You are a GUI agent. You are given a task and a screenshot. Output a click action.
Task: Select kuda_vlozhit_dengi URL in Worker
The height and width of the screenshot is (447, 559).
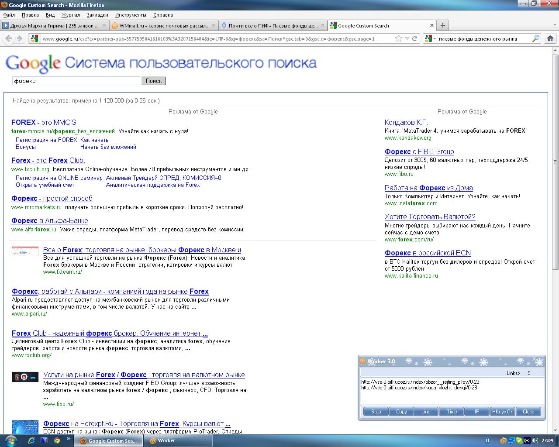(419, 387)
